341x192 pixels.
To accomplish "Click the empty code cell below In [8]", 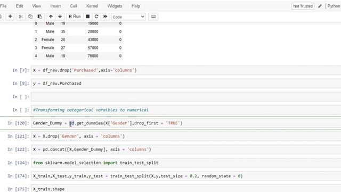I will pyautogui.click(x=186, y=97).
